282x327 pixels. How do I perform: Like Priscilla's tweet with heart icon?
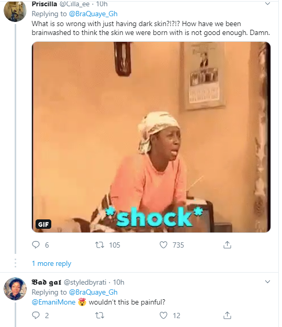click(163, 244)
